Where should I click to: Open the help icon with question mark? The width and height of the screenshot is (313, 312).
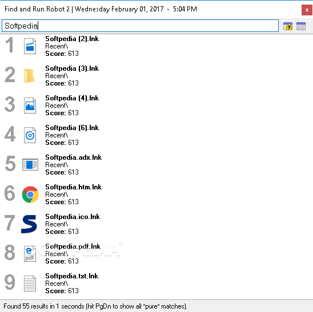coord(288,26)
